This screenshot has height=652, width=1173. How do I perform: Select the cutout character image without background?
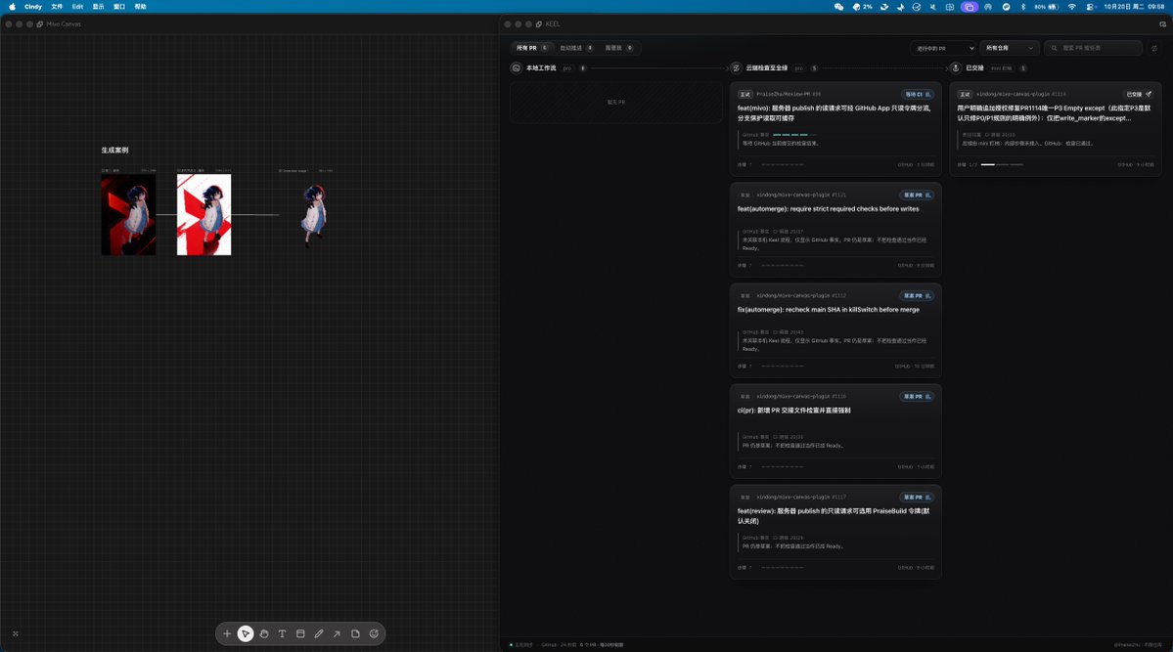(x=313, y=215)
